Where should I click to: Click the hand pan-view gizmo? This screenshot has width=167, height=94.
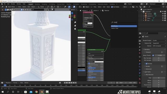75,26
